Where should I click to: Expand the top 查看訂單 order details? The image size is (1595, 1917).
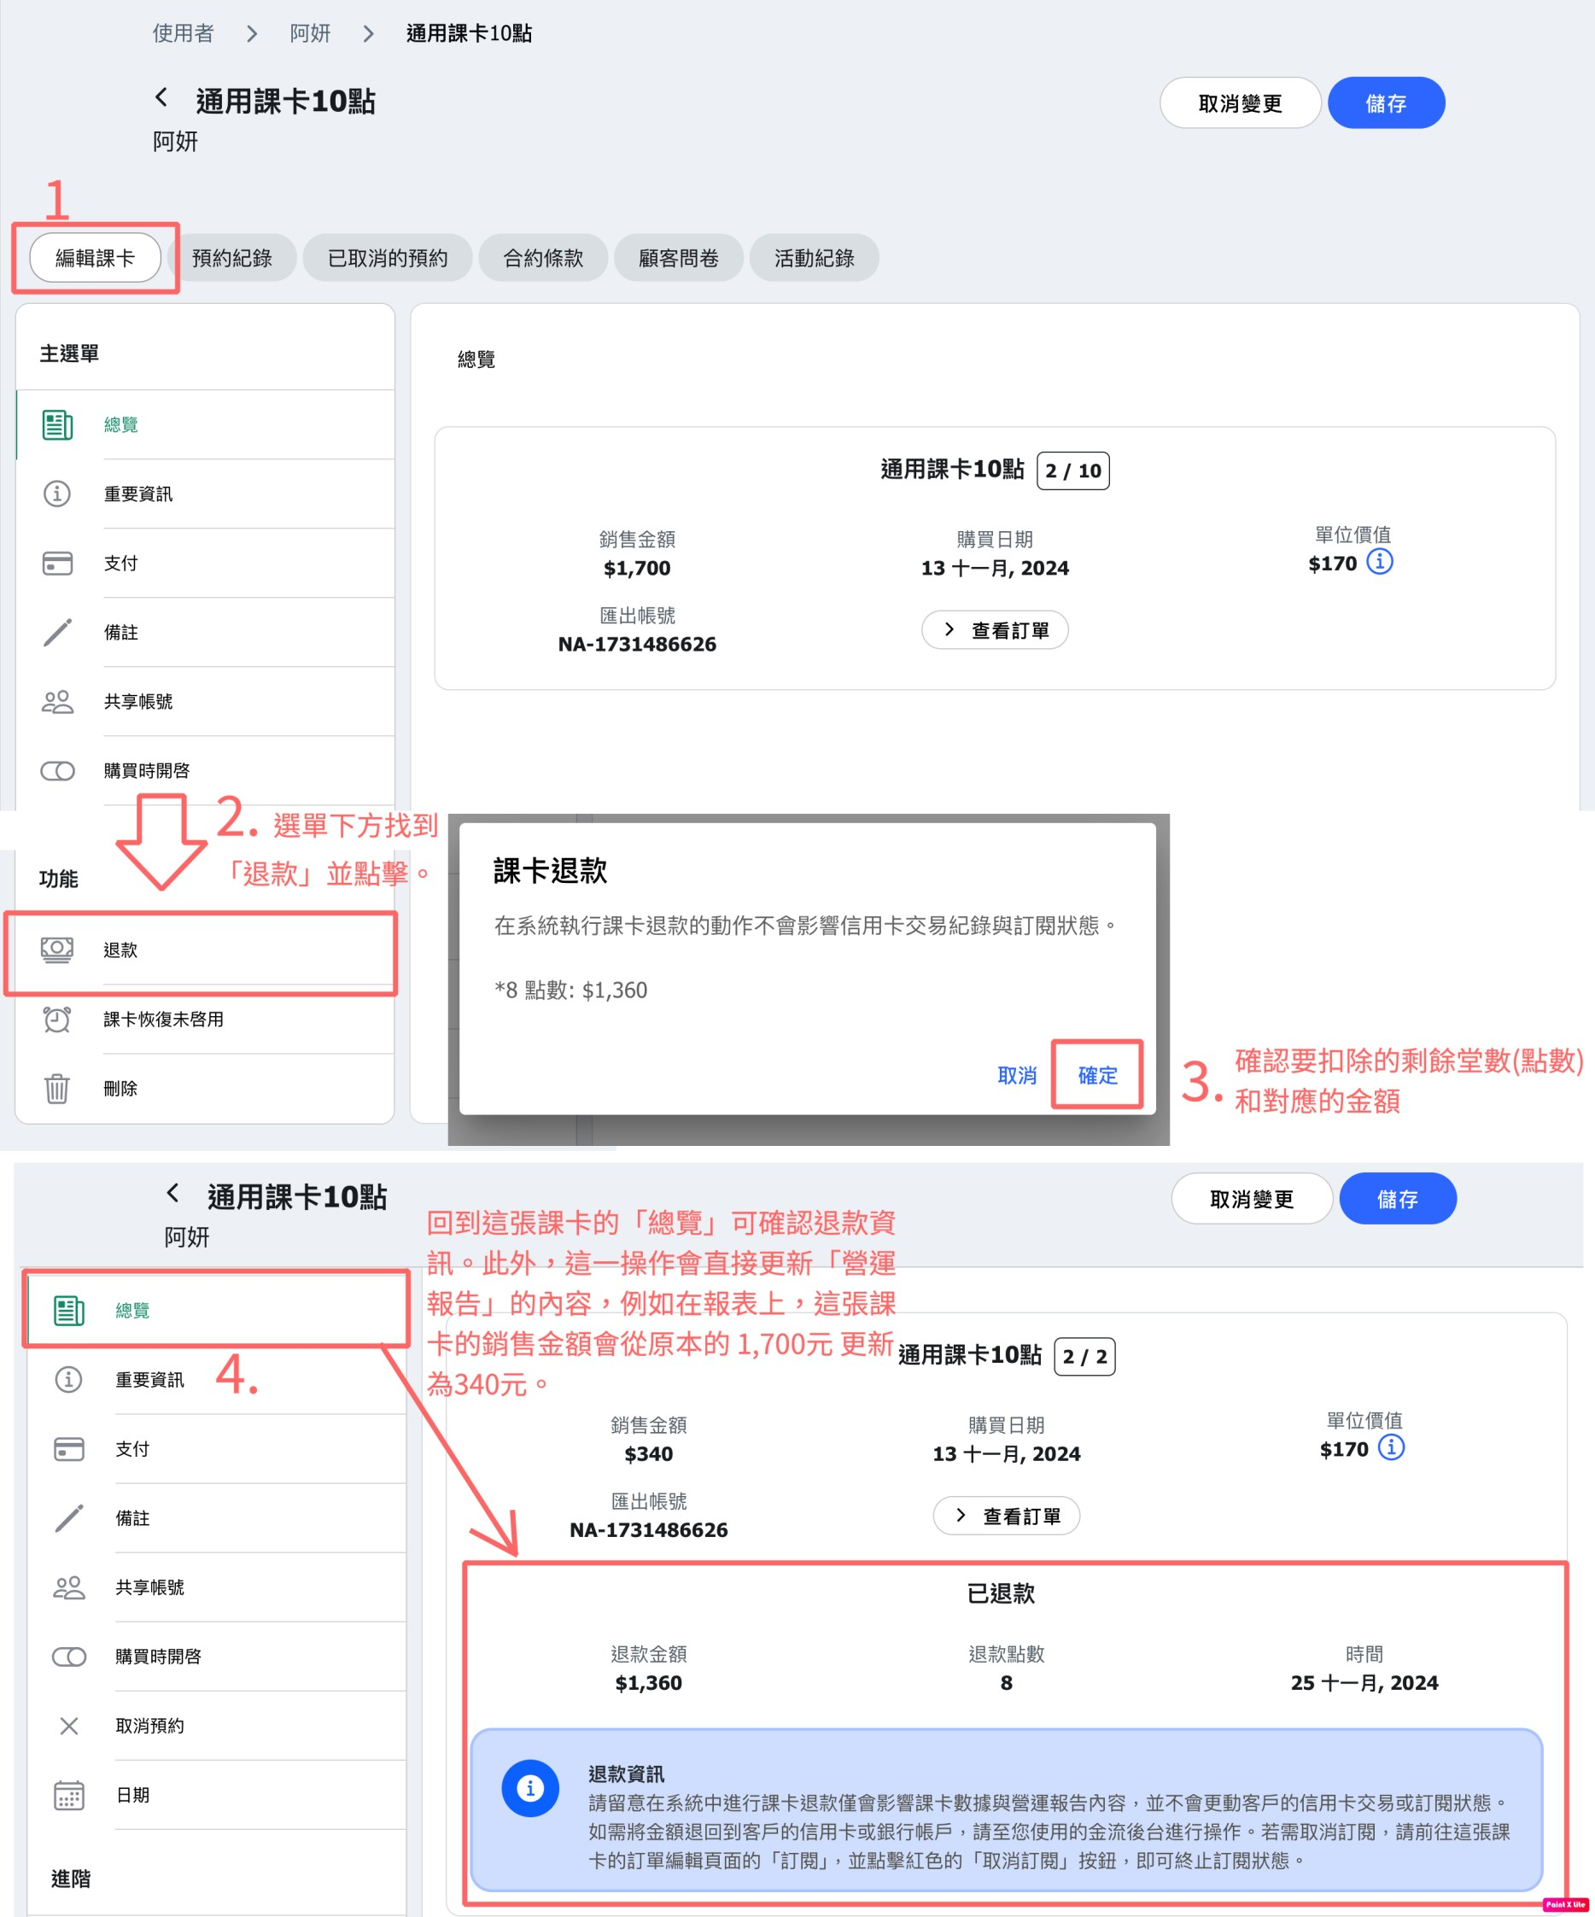point(994,630)
